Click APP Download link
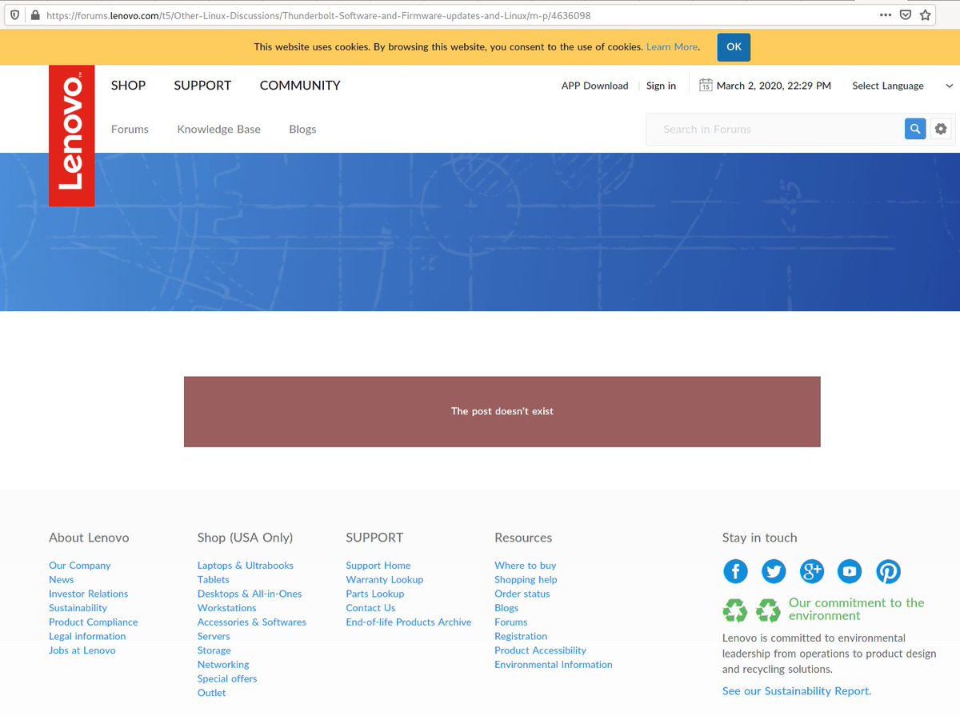 point(594,86)
